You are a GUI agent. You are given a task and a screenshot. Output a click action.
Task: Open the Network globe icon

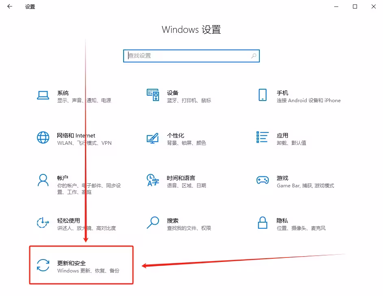point(43,137)
